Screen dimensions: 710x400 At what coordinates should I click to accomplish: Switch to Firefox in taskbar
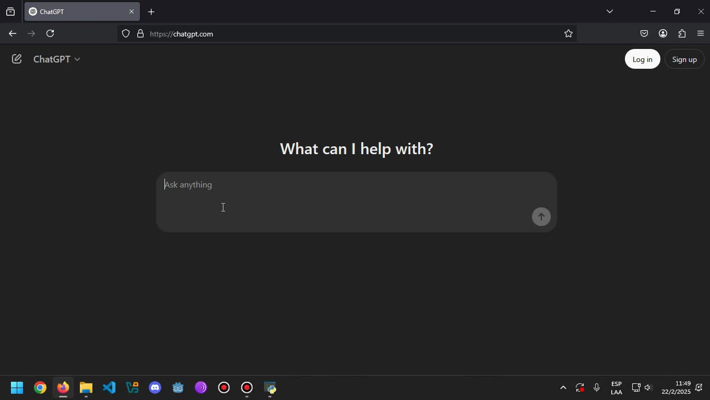63,387
